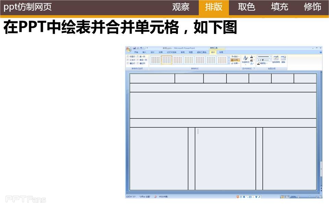Click the Save icon in Quick Access toolbar
Image resolution: width=329 pixels, height=206 pixels.
pyautogui.click(x=134, y=48)
